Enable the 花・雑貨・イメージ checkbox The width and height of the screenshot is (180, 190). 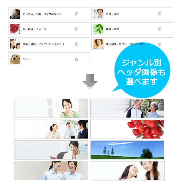[77, 29]
